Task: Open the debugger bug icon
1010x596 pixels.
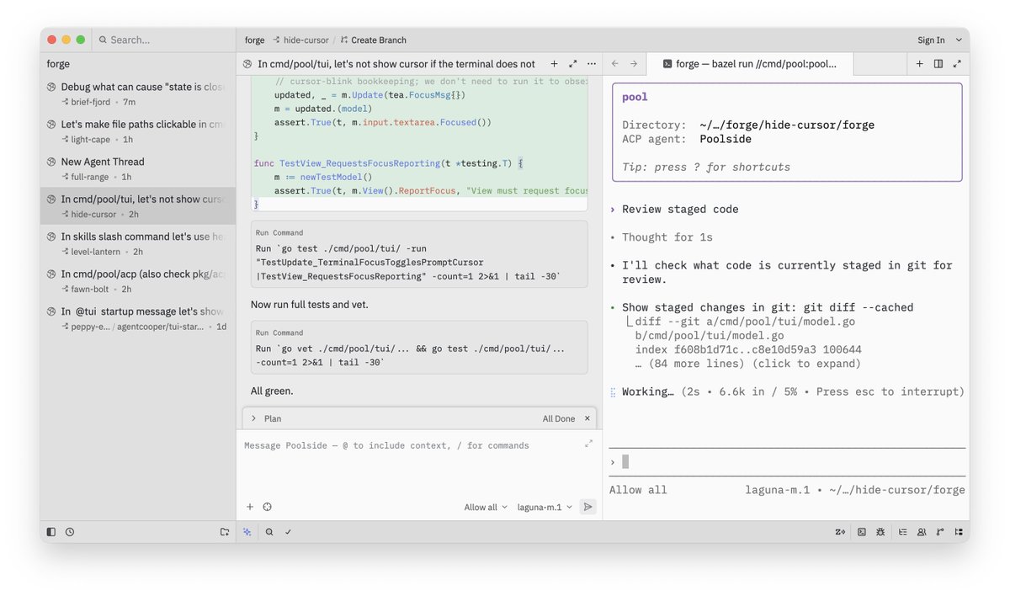Action: [x=880, y=532]
